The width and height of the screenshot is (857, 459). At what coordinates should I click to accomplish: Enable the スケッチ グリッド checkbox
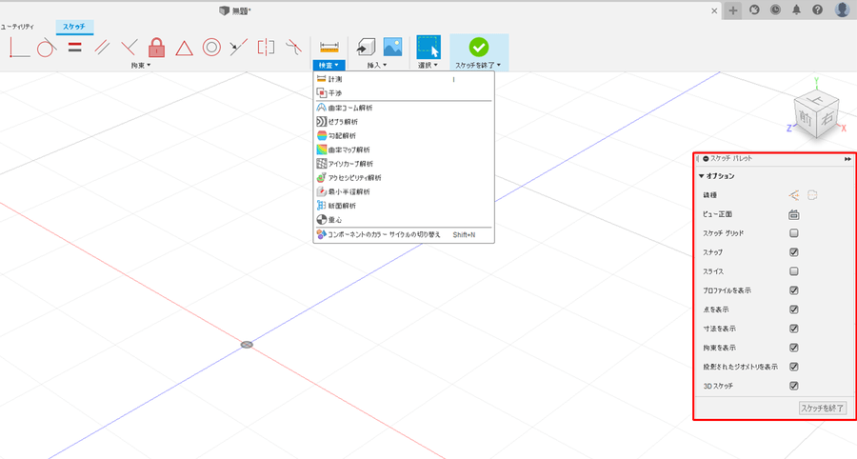[794, 233]
